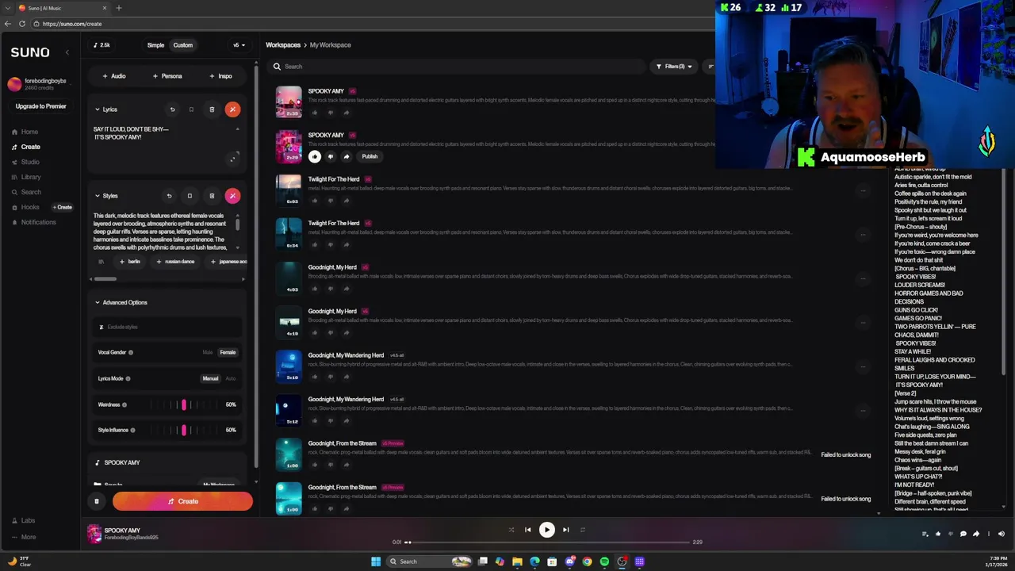Screen dimensions: 1015x571
Task: Click the orange Create button
Action: (x=182, y=501)
